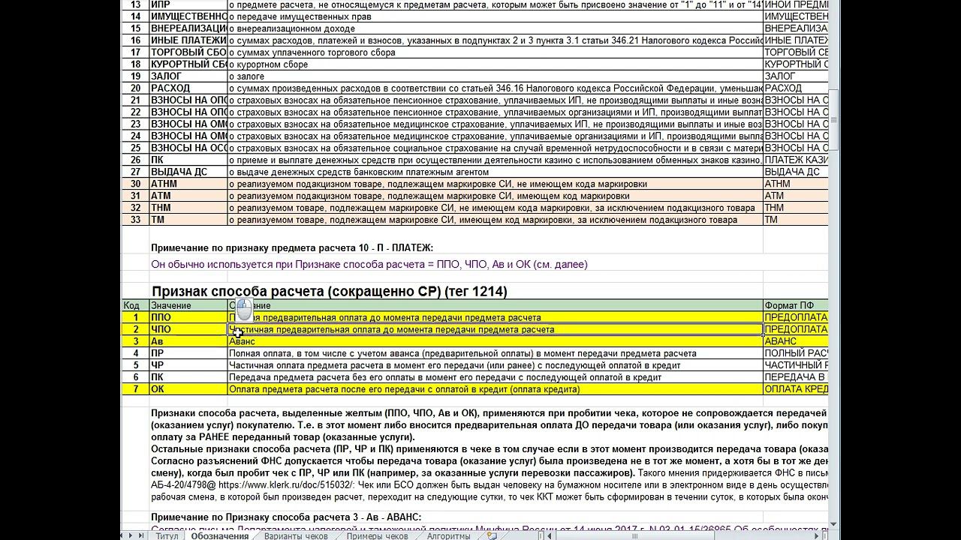This screenshot has height=540, width=961.
Task: Click the АВАНС format cell
Action: point(796,341)
